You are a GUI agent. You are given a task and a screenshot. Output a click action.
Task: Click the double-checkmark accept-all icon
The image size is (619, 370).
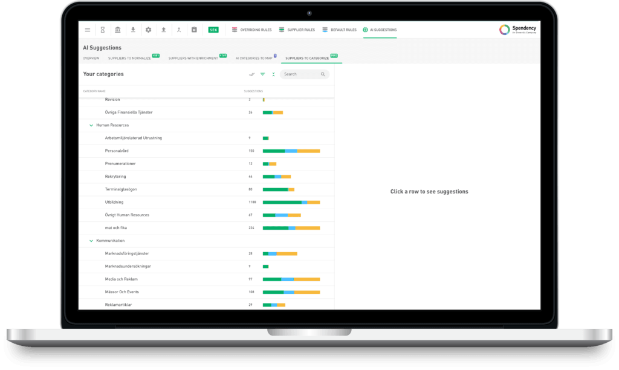tap(251, 74)
